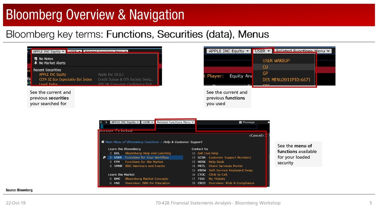378x212 pixels.
Task: Click the Source: Bloomberg caption
Action: 19,190
